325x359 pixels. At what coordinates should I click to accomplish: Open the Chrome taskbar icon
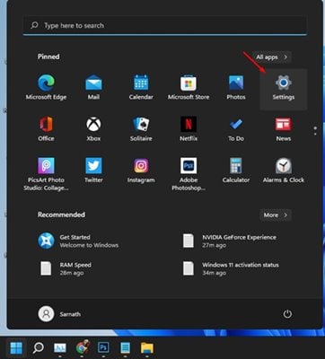83,347
